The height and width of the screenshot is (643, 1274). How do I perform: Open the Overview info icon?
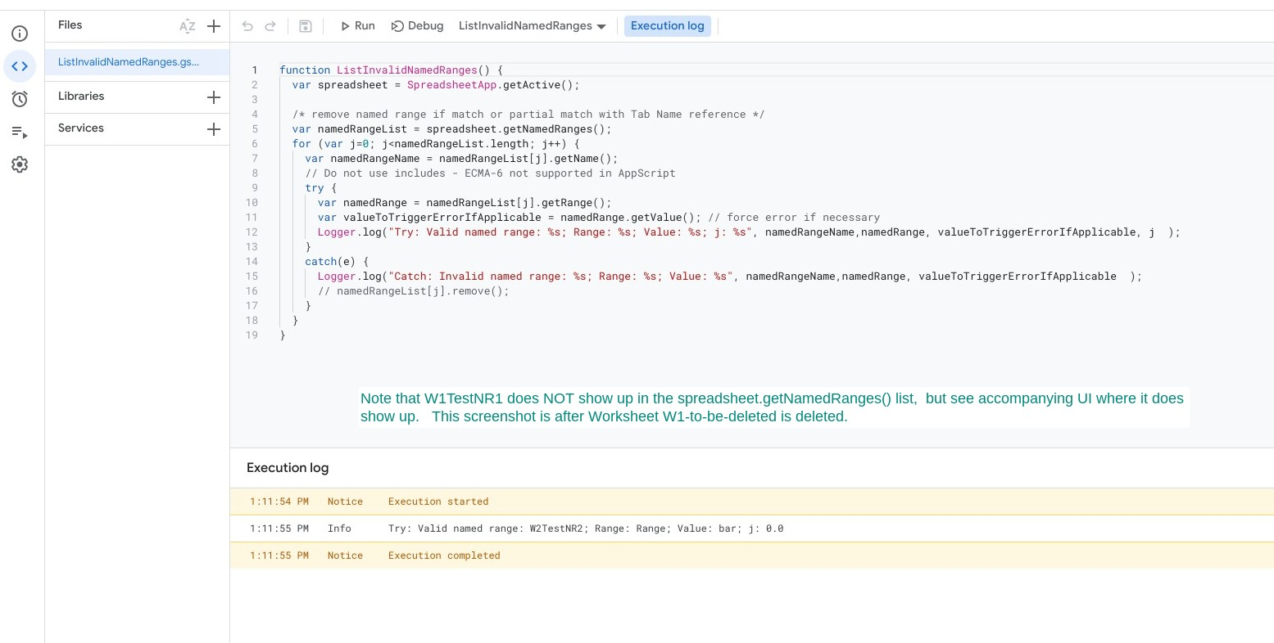click(20, 34)
